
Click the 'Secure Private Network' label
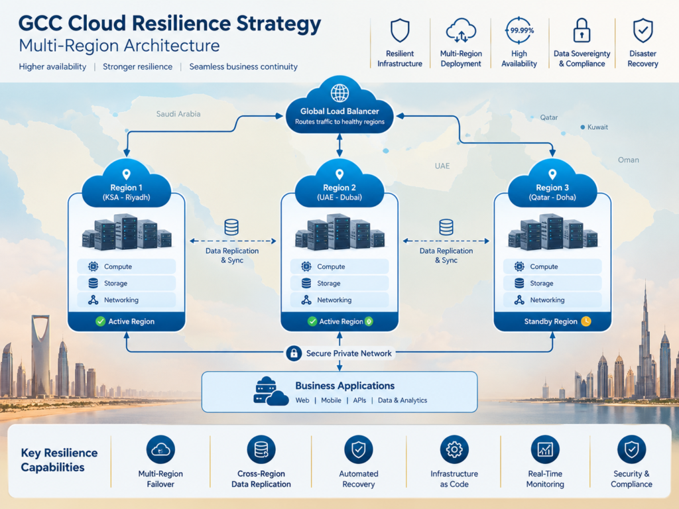[x=349, y=353]
